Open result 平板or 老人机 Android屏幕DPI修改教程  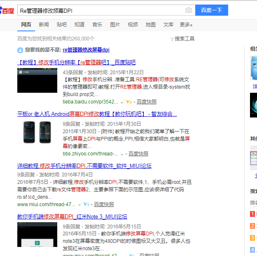97,114
